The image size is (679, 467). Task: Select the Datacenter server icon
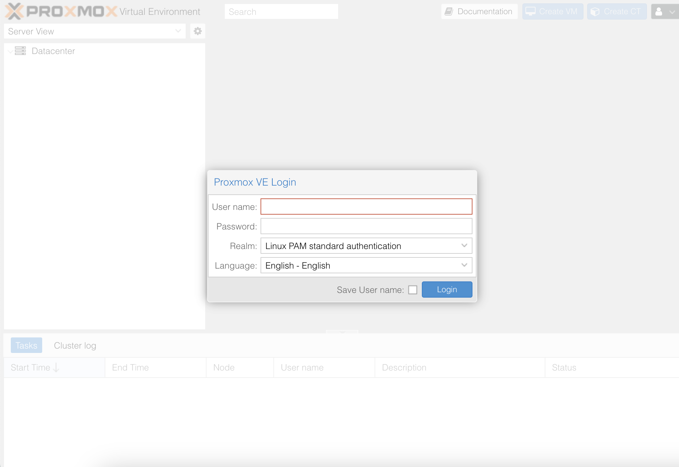21,51
